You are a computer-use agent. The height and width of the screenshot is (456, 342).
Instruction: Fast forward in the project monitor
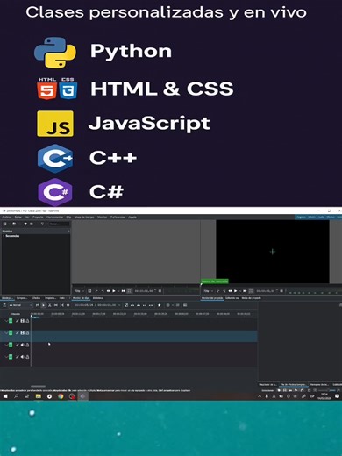[x=245, y=291]
